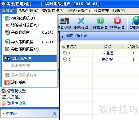Open the 查询/打印(S) menu

(53, 11)
